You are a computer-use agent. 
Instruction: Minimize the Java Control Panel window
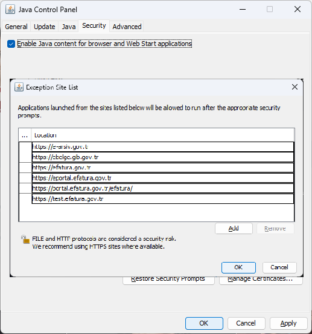pos(243,9)
